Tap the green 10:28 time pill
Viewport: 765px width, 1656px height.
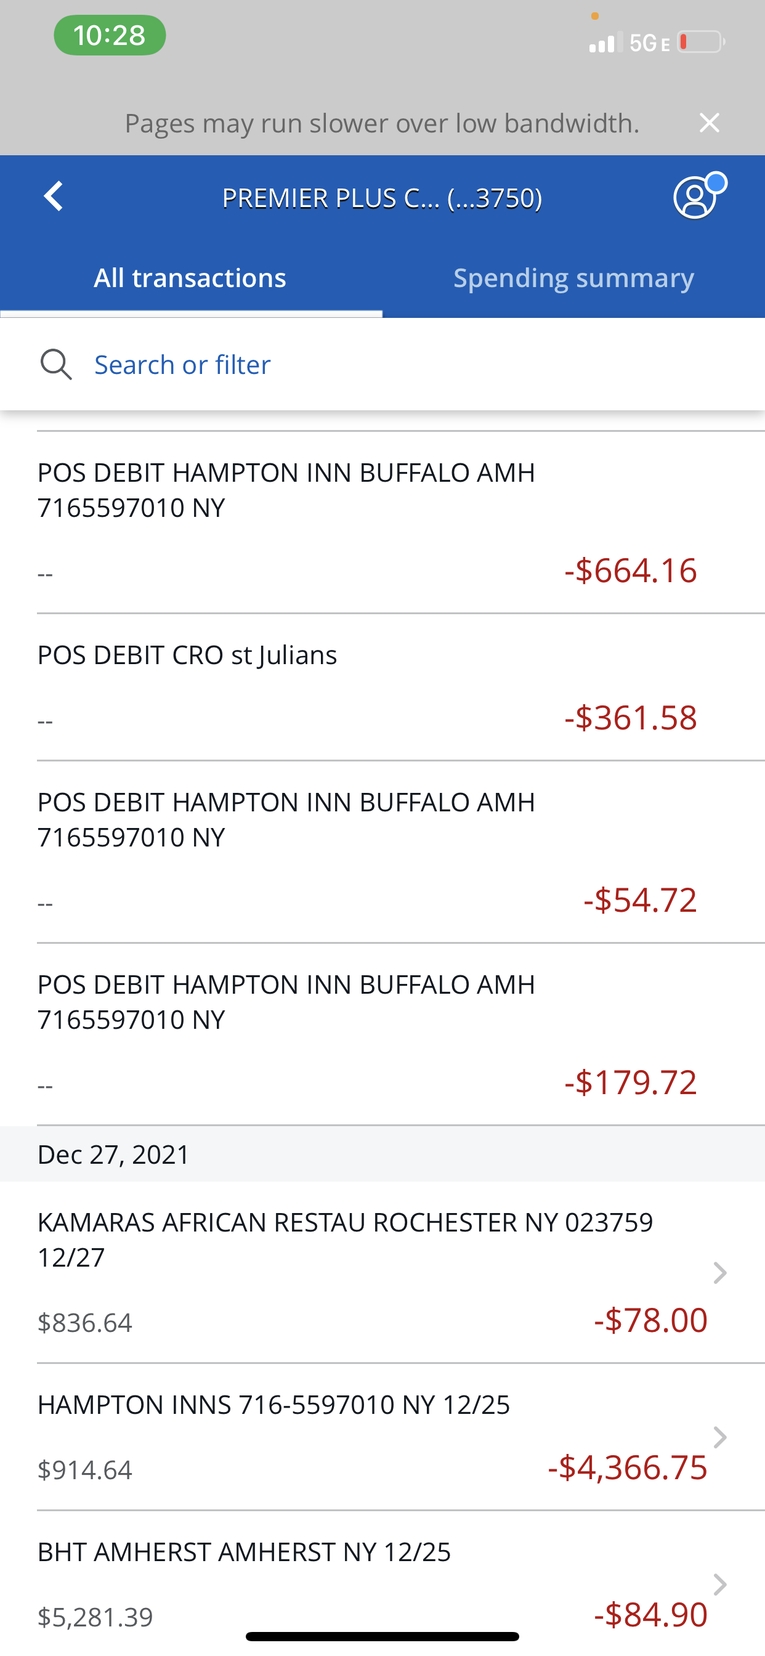coord(109,35)
